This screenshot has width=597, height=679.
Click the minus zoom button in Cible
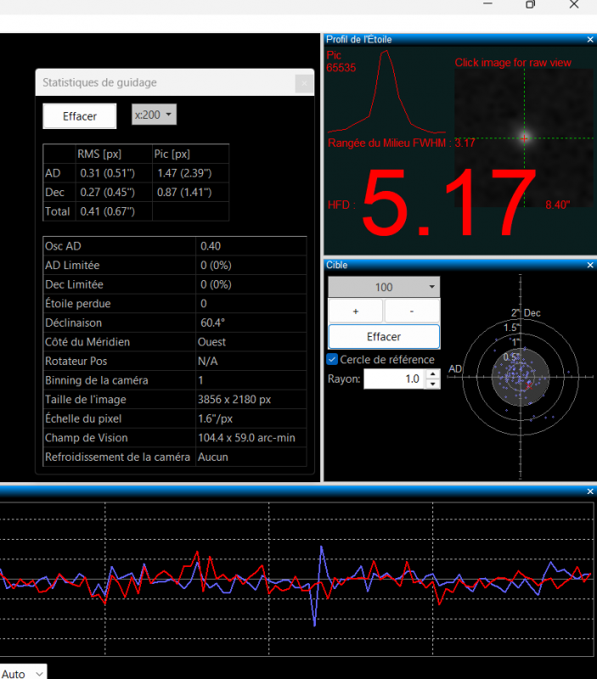coord(412,311)
